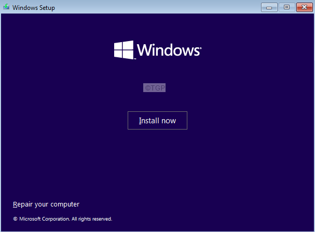Image resolution: width=315 pixels, height=232 pixels.
Task: Click the copyright symbol before Microsoft Corporation
Action: click(15, 219)
